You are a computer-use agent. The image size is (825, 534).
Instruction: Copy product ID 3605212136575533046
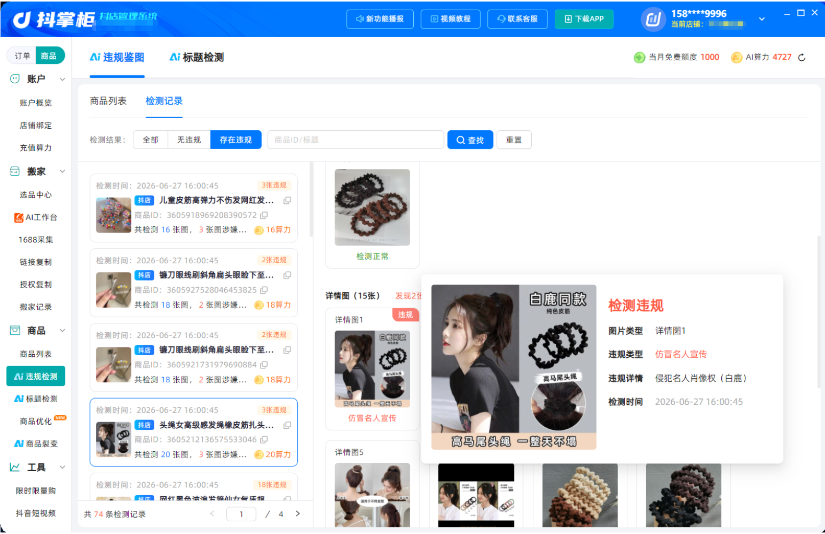(x=264, y=439)
